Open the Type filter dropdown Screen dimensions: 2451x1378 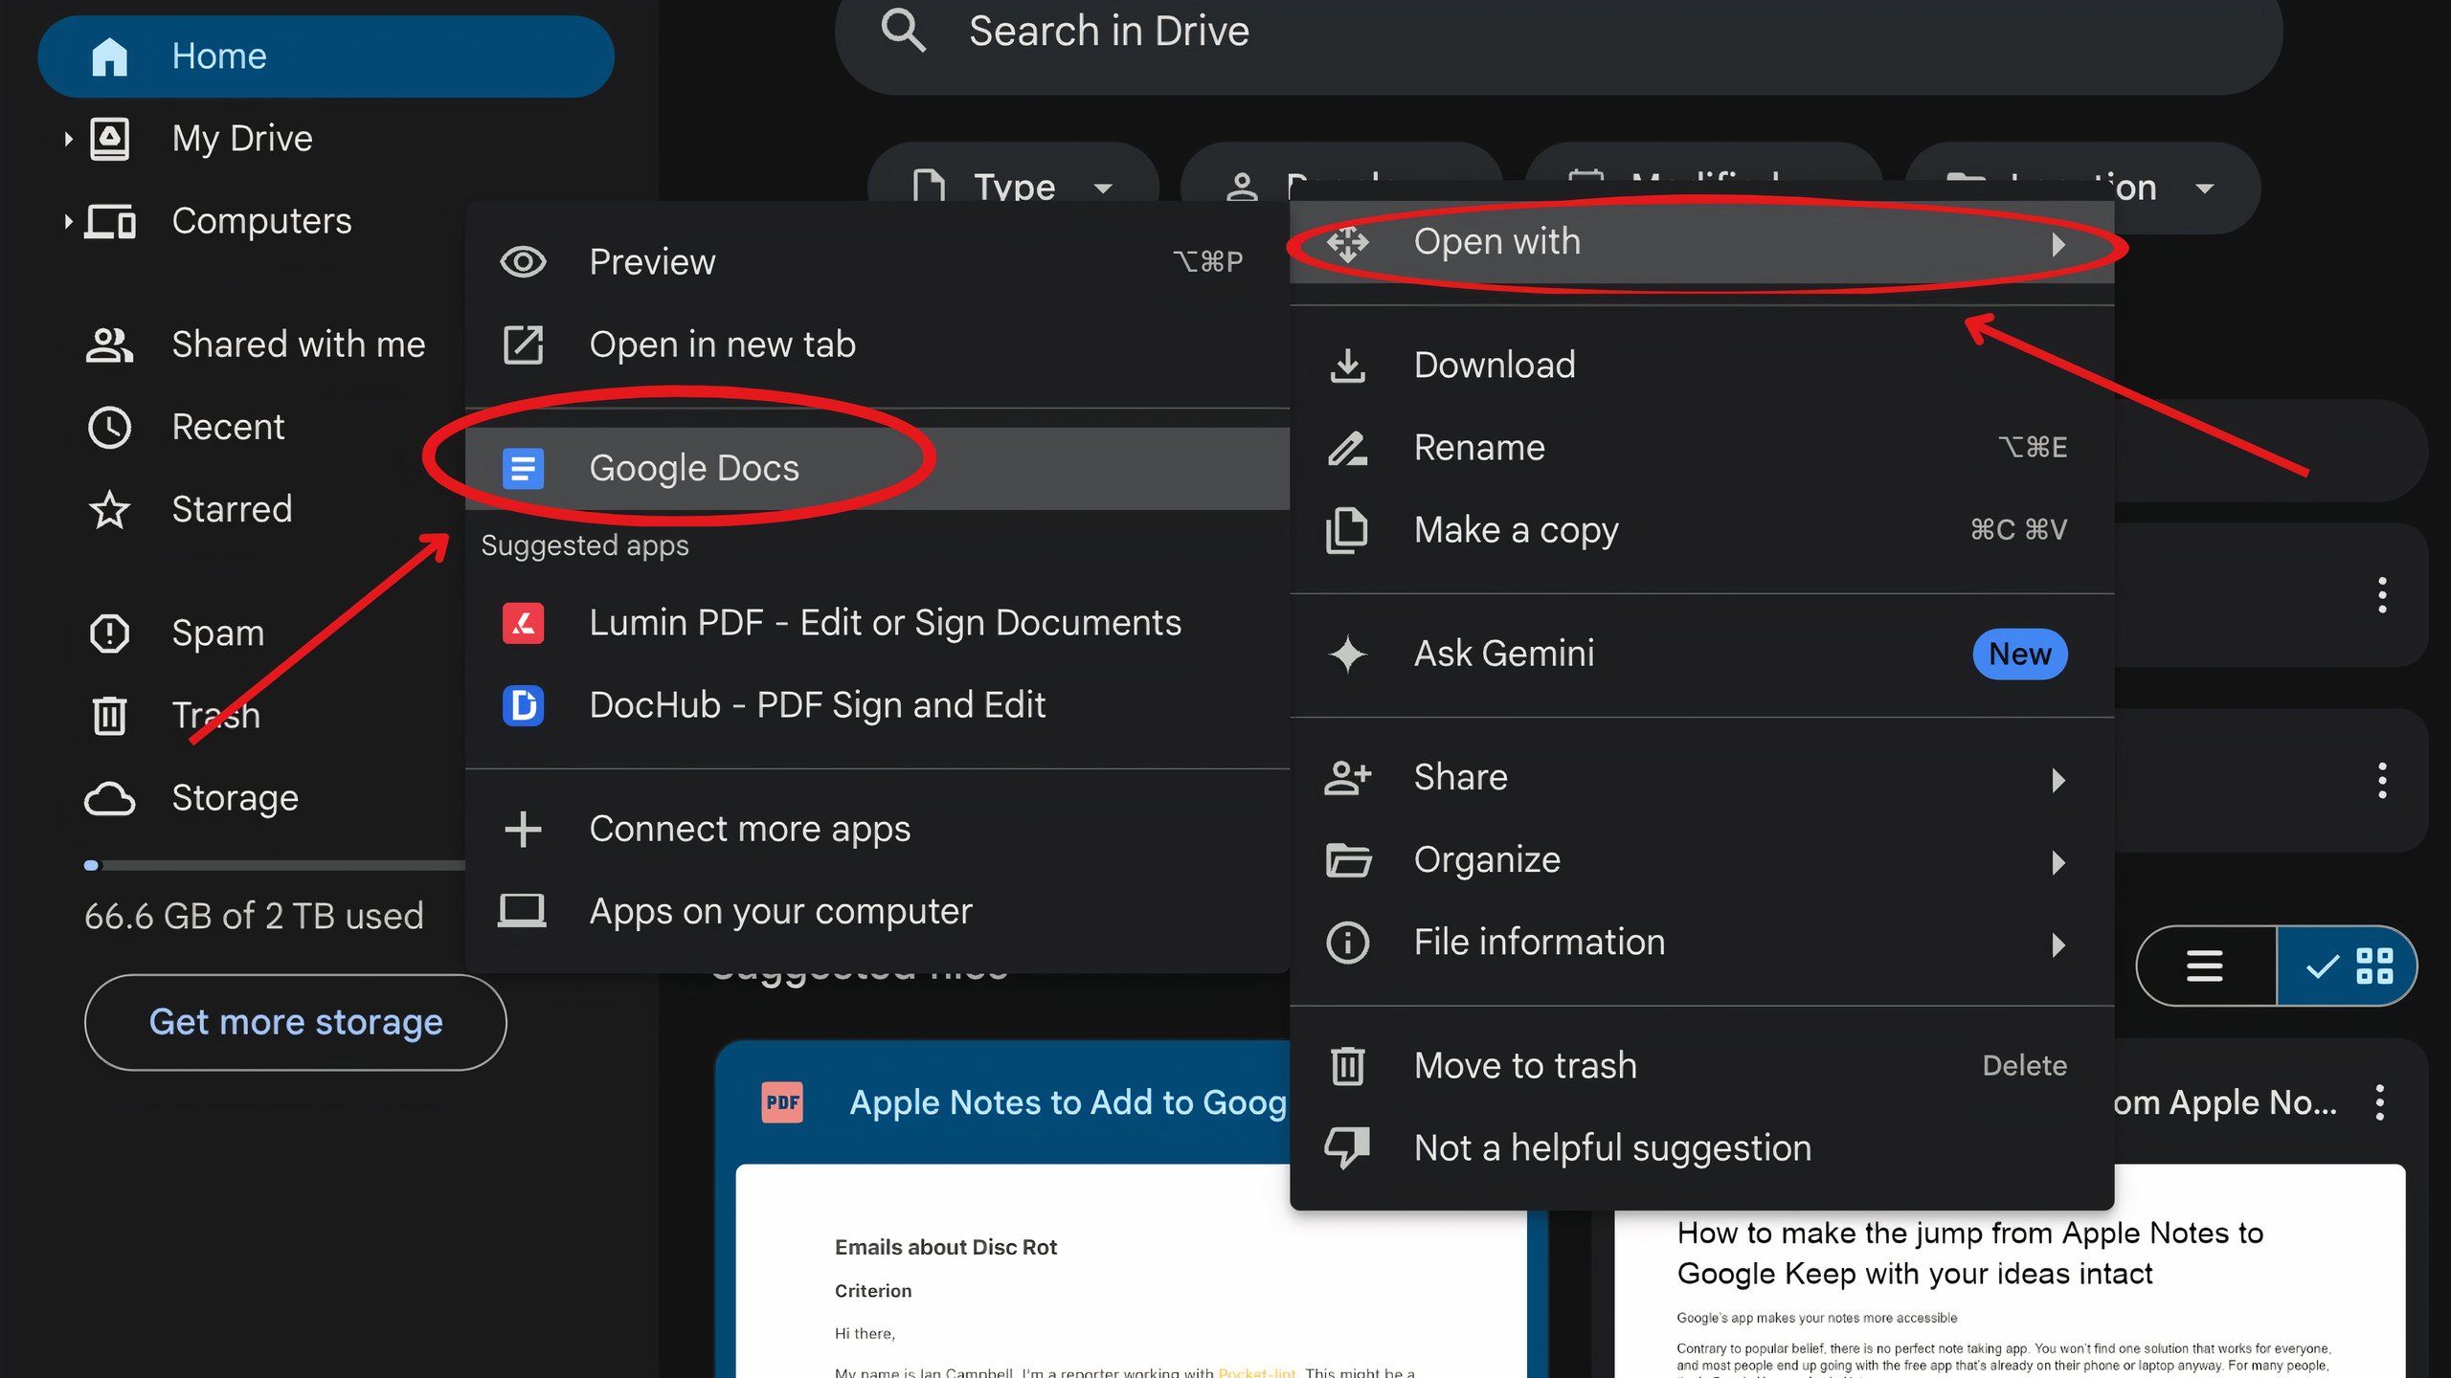pos(1013,188)
